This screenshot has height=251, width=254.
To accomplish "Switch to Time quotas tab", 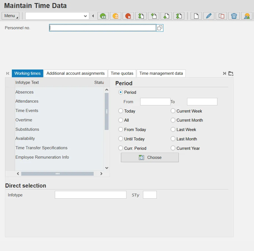I will [x=122, y=73].
